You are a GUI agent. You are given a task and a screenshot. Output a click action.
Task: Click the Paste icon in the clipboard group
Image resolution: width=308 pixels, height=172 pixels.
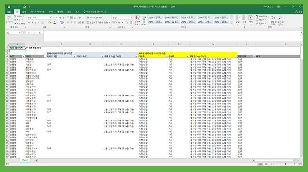coord(9,18)
